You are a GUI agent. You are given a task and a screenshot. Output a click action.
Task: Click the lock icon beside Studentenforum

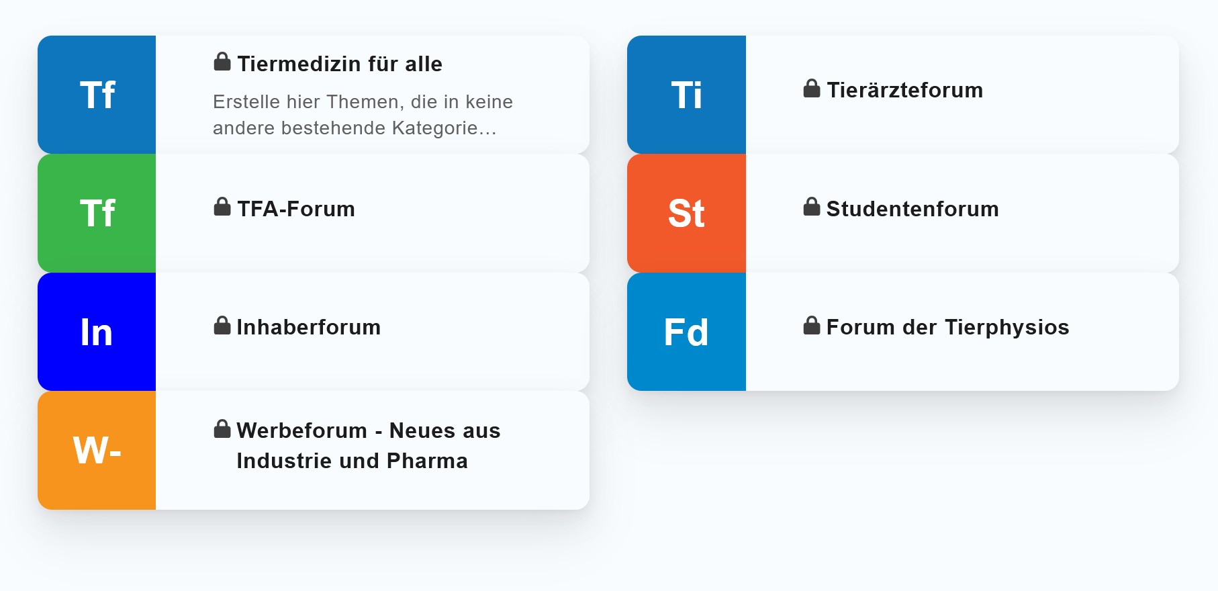812,207
